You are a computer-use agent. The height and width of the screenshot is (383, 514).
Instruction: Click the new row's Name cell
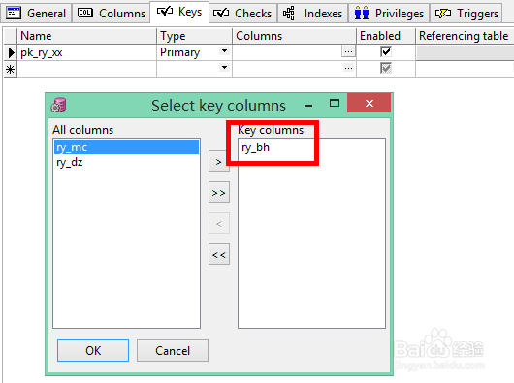(x=87, y=69)
